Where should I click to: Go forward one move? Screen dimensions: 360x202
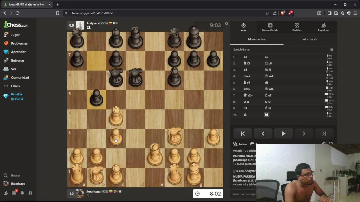point(304,134)
